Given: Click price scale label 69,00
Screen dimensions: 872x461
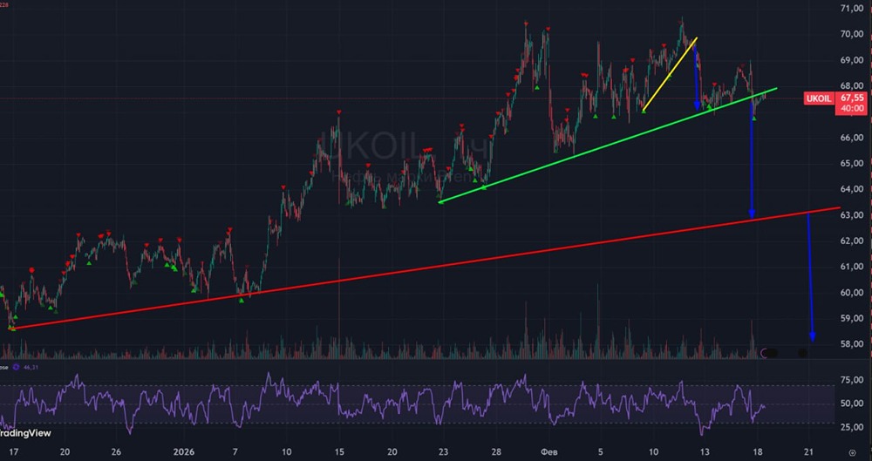Looking at the screenshot, I should tap(852, 60).
